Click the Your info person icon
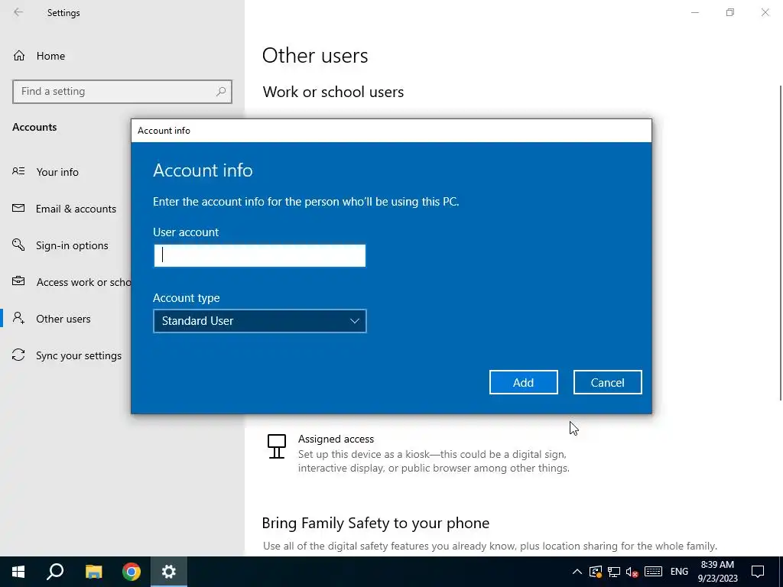Viewport: 783px width, 587px height. [x=18, y=171]
